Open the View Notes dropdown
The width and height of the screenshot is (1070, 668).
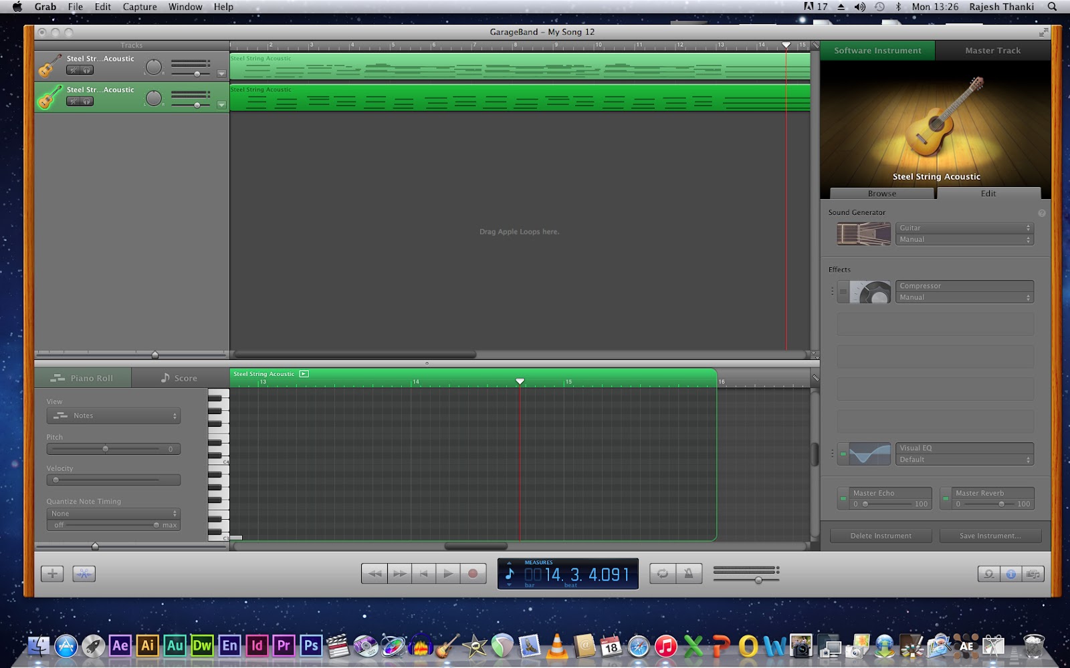(x=114, y=416)
